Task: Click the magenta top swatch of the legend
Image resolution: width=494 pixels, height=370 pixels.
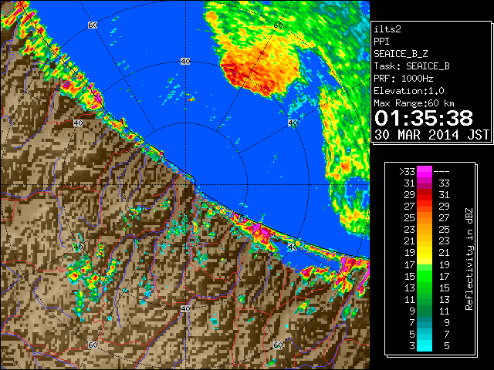Action: coord(425,172)
